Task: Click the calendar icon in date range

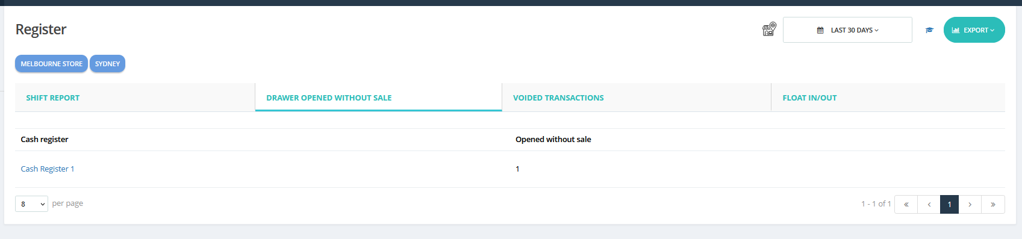Action: point(820,30)
